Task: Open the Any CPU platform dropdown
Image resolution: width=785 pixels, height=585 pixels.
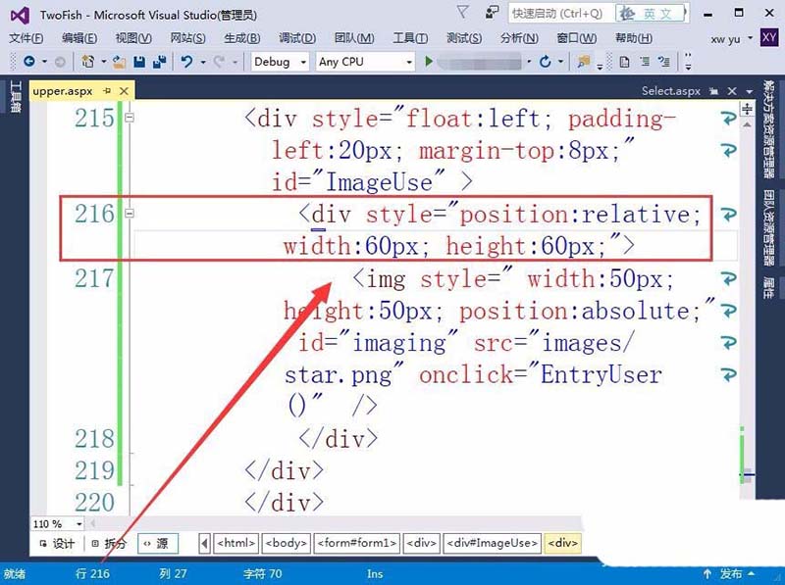Action: click(x=365, y=62)
